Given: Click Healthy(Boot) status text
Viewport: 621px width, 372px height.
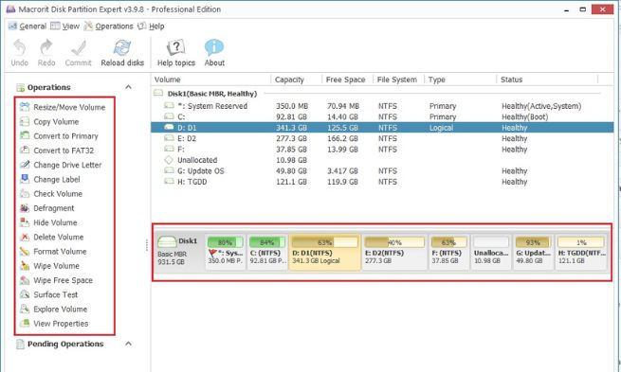Looking at the screenshot, I should click(524, 117).
